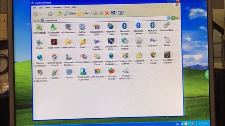Click the Search toolbar button

click(70, 13)
